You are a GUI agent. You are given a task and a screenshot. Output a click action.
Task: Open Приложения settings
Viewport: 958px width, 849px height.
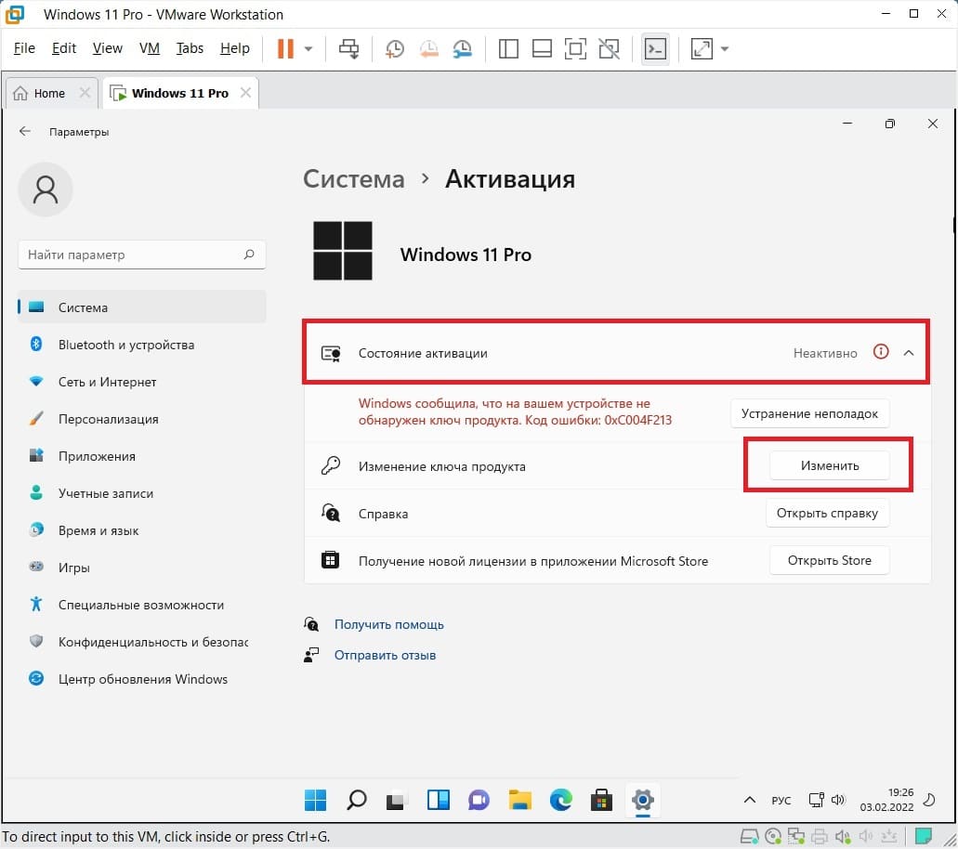point(142,456)
